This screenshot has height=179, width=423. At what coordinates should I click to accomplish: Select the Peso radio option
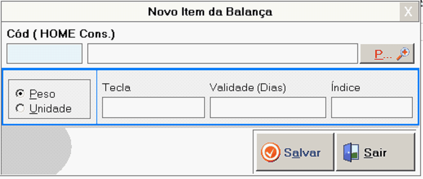[19, 94]
